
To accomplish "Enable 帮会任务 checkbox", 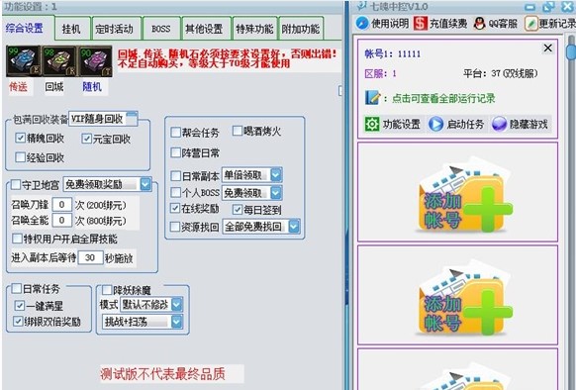I will (x=176, y=132).
